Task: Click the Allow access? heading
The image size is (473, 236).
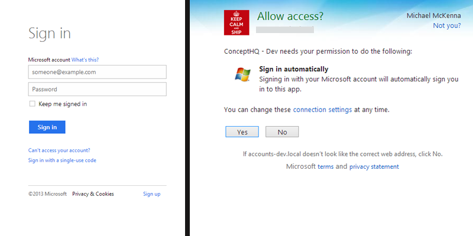Action: [x=290, y=17]
